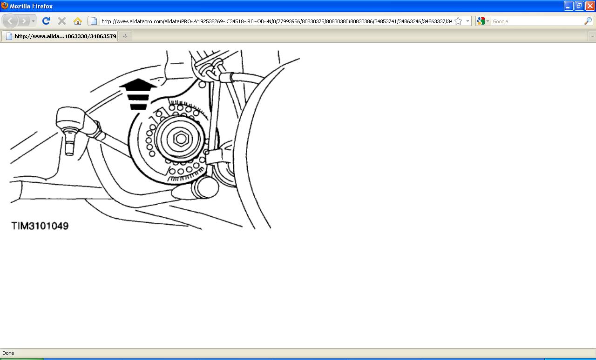Viewport: 596px width, 360px height.
Task: Select the alldata page tab
Action: click(60, 36)
